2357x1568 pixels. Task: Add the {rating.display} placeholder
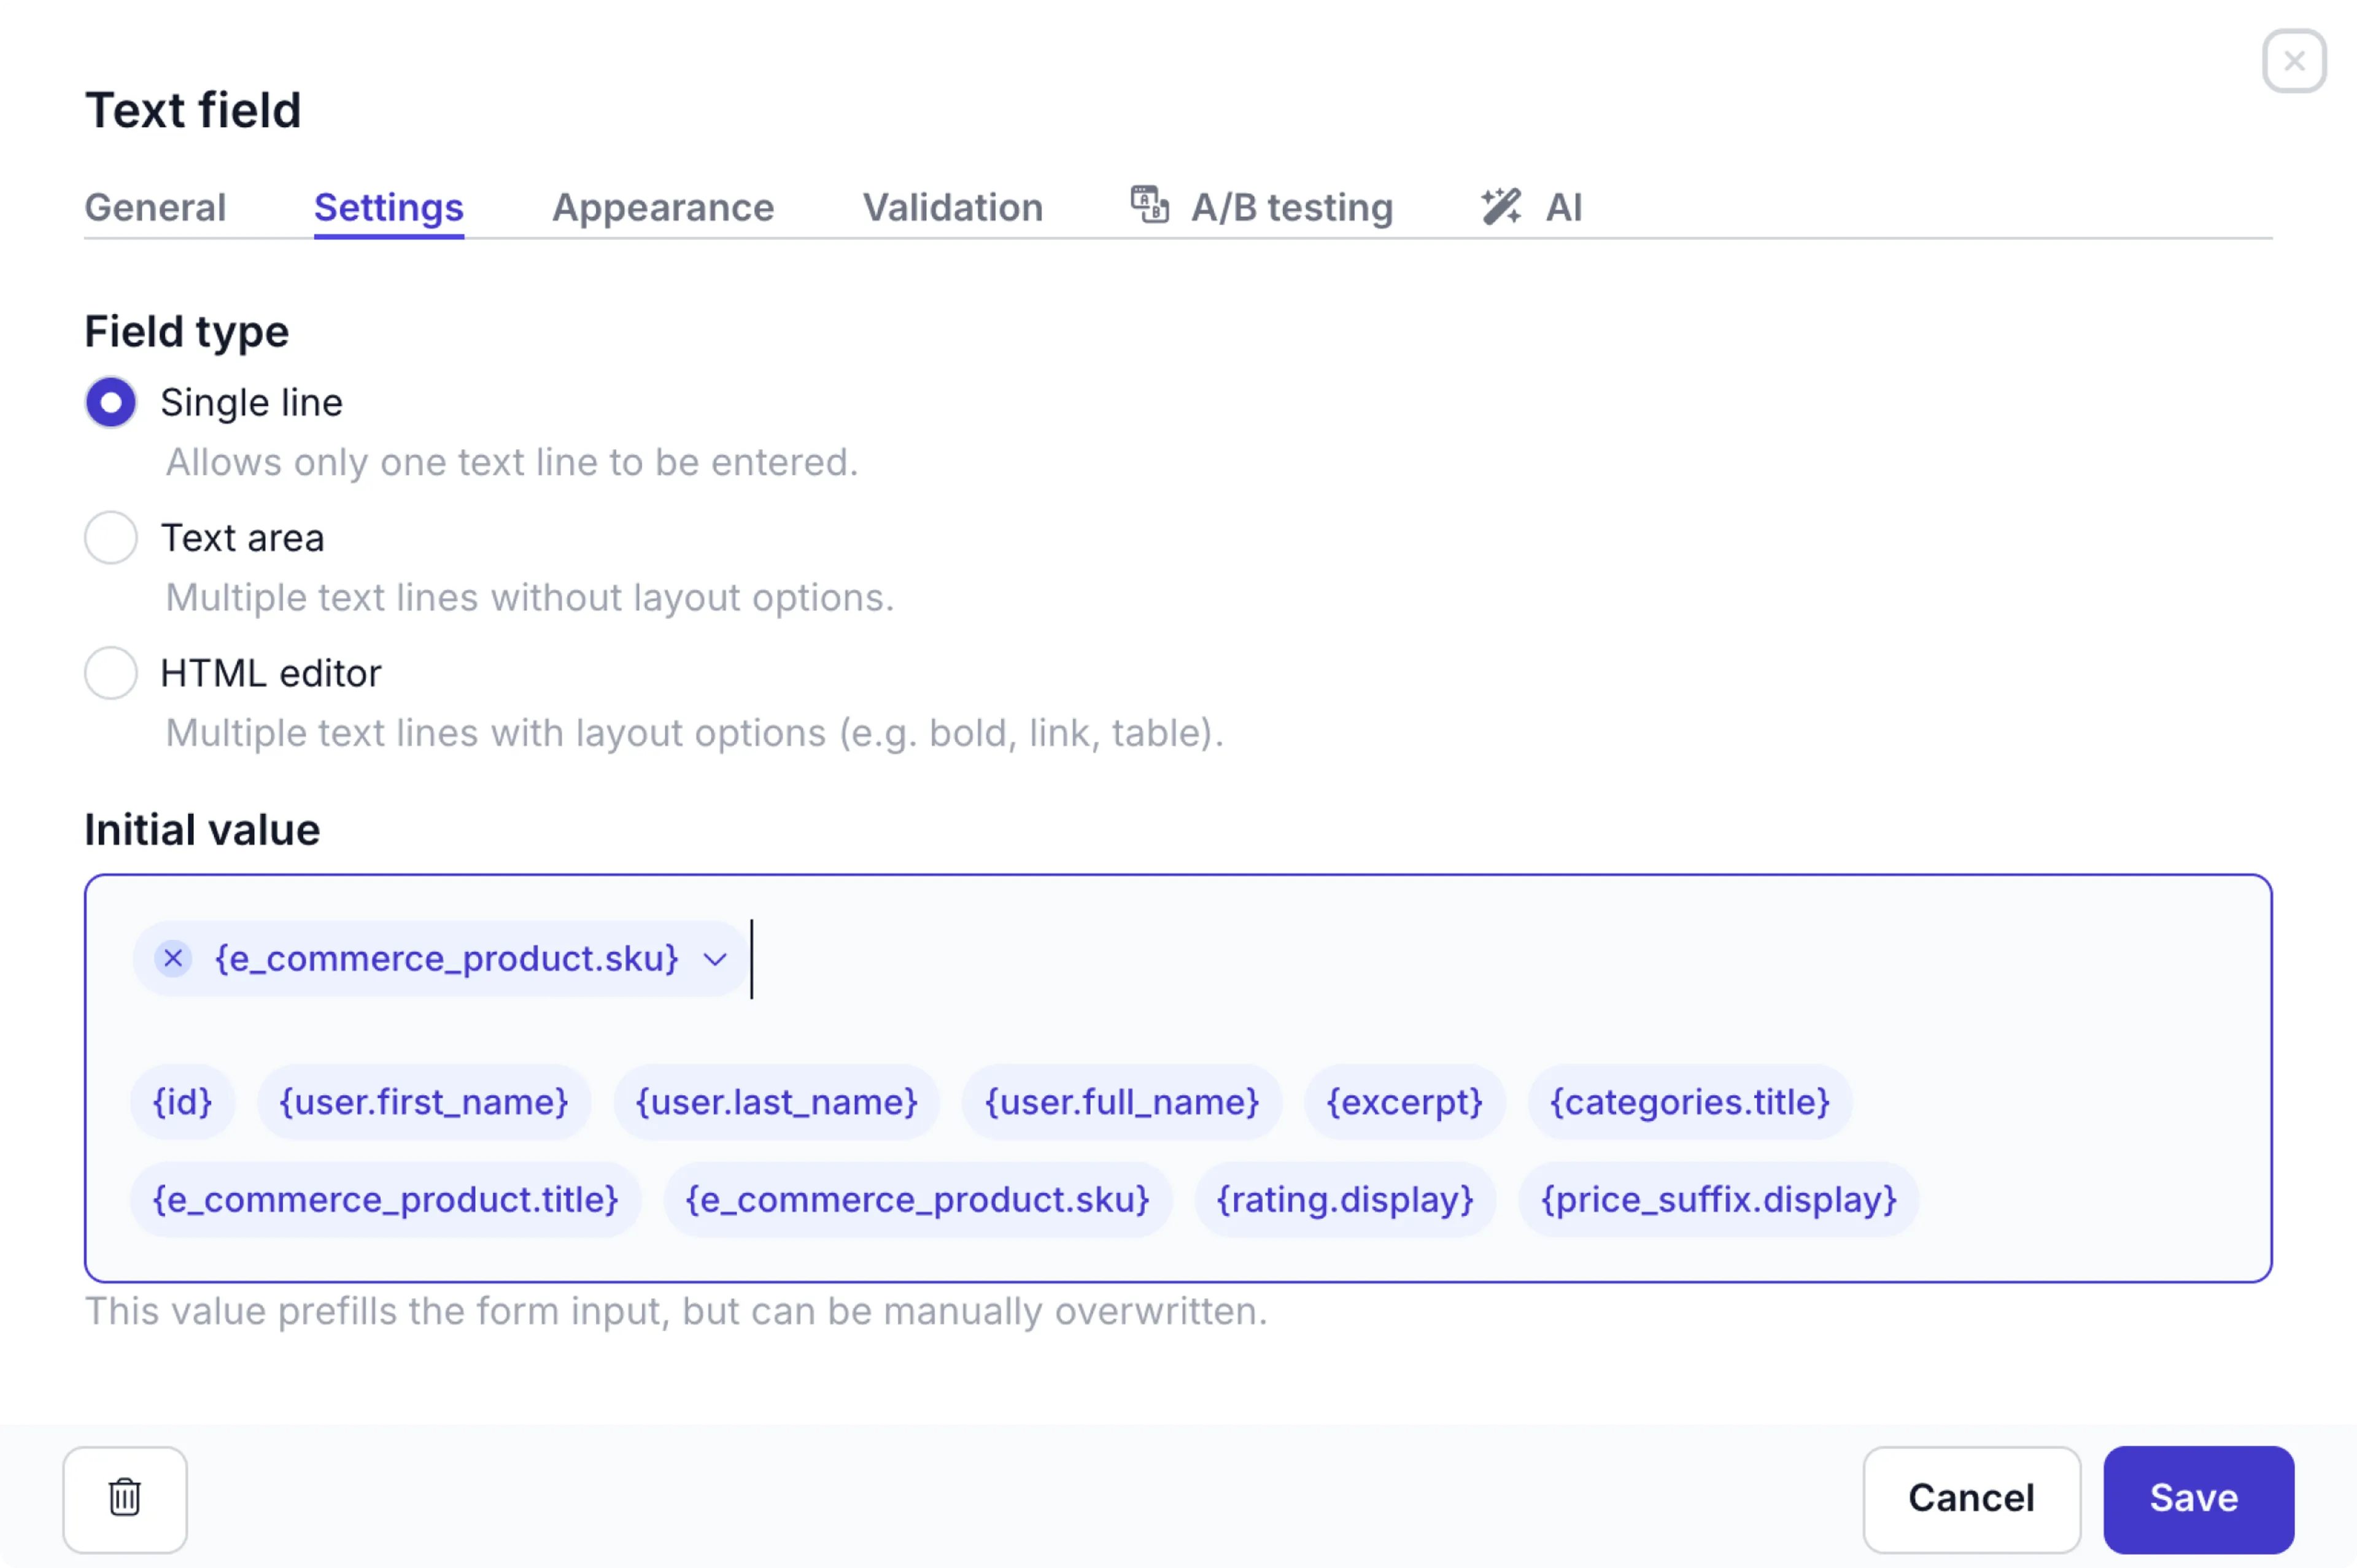(1345, 1199)
